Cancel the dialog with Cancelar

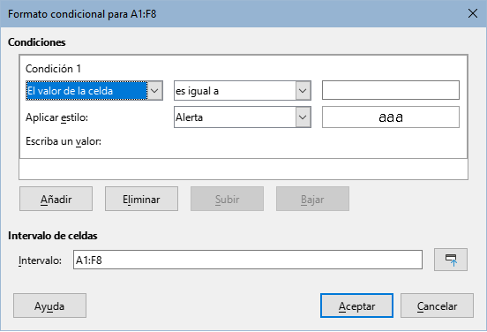(x=437, y=306)
